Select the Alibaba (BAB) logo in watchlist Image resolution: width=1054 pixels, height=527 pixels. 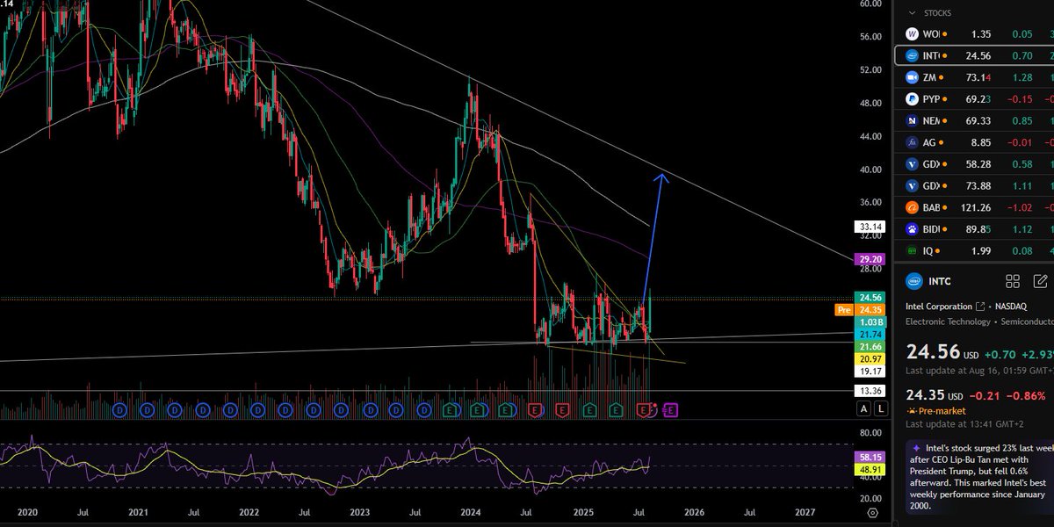[912, 208]
